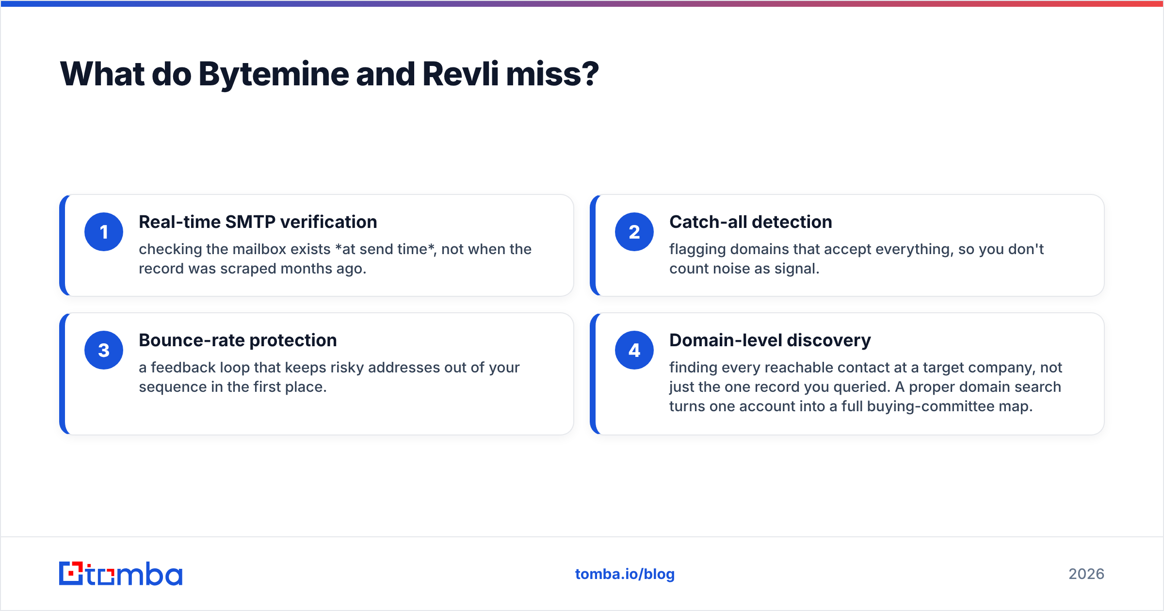Select the 'Bounce-rate protection' heading

238,340
